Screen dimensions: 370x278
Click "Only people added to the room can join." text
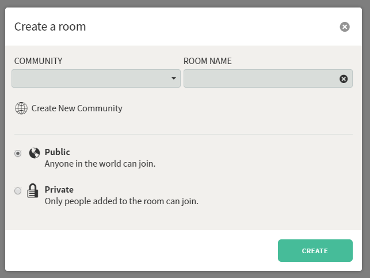121,201
